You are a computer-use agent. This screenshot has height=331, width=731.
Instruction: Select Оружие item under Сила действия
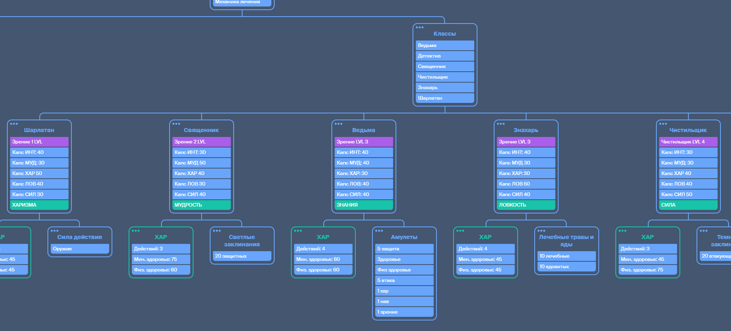click(x=80, y=249)
